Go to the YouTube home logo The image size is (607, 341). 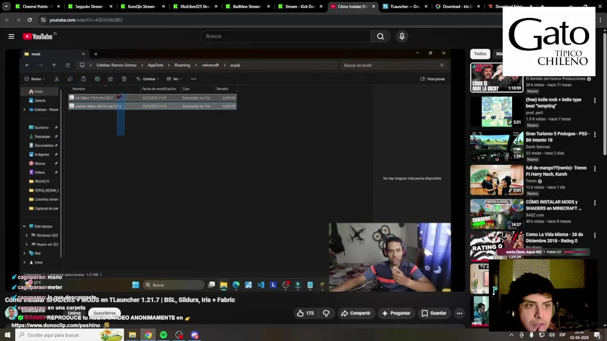point(37,36)
